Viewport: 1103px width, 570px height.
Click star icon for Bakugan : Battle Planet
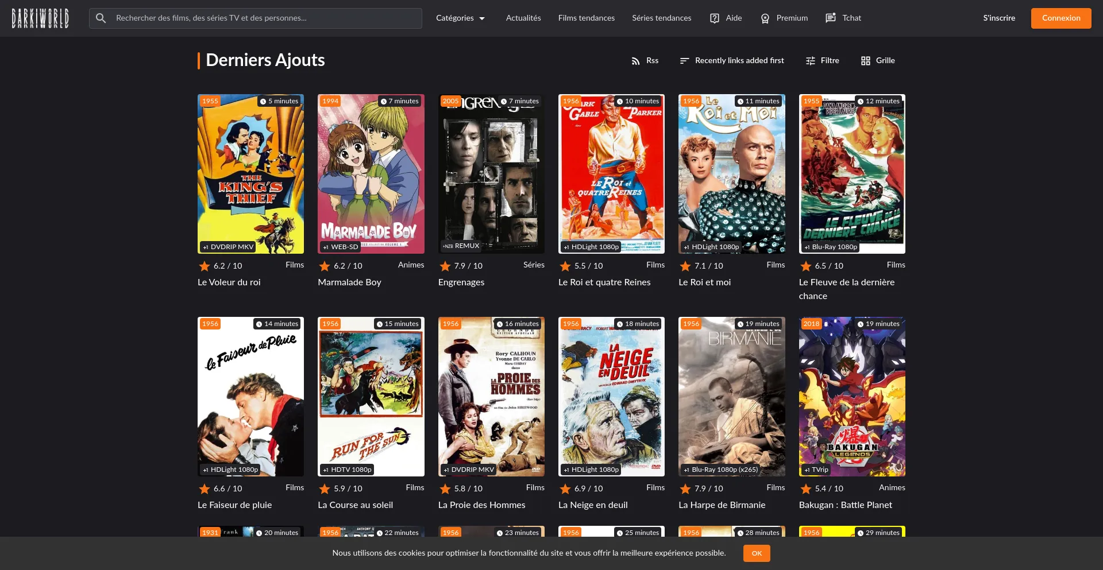pyautogui.click(x=805, y=488)
